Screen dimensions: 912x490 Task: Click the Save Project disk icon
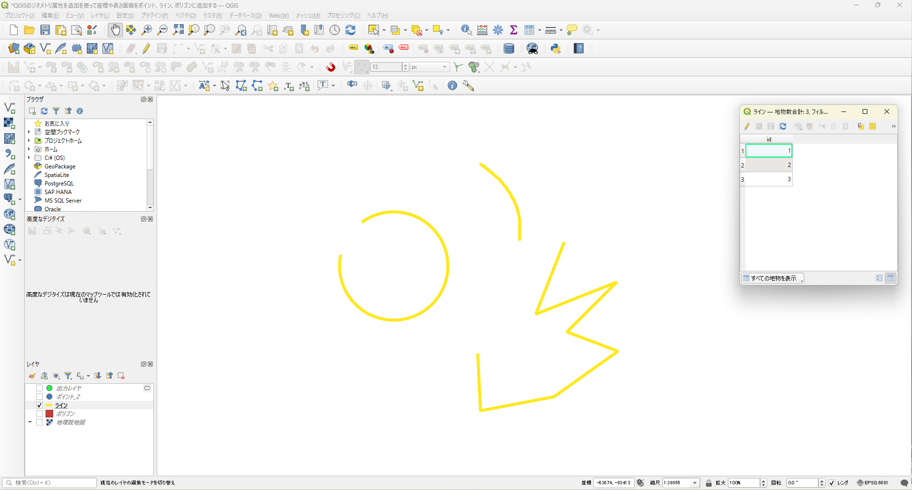pyautogui.click(x=45, y=30)
